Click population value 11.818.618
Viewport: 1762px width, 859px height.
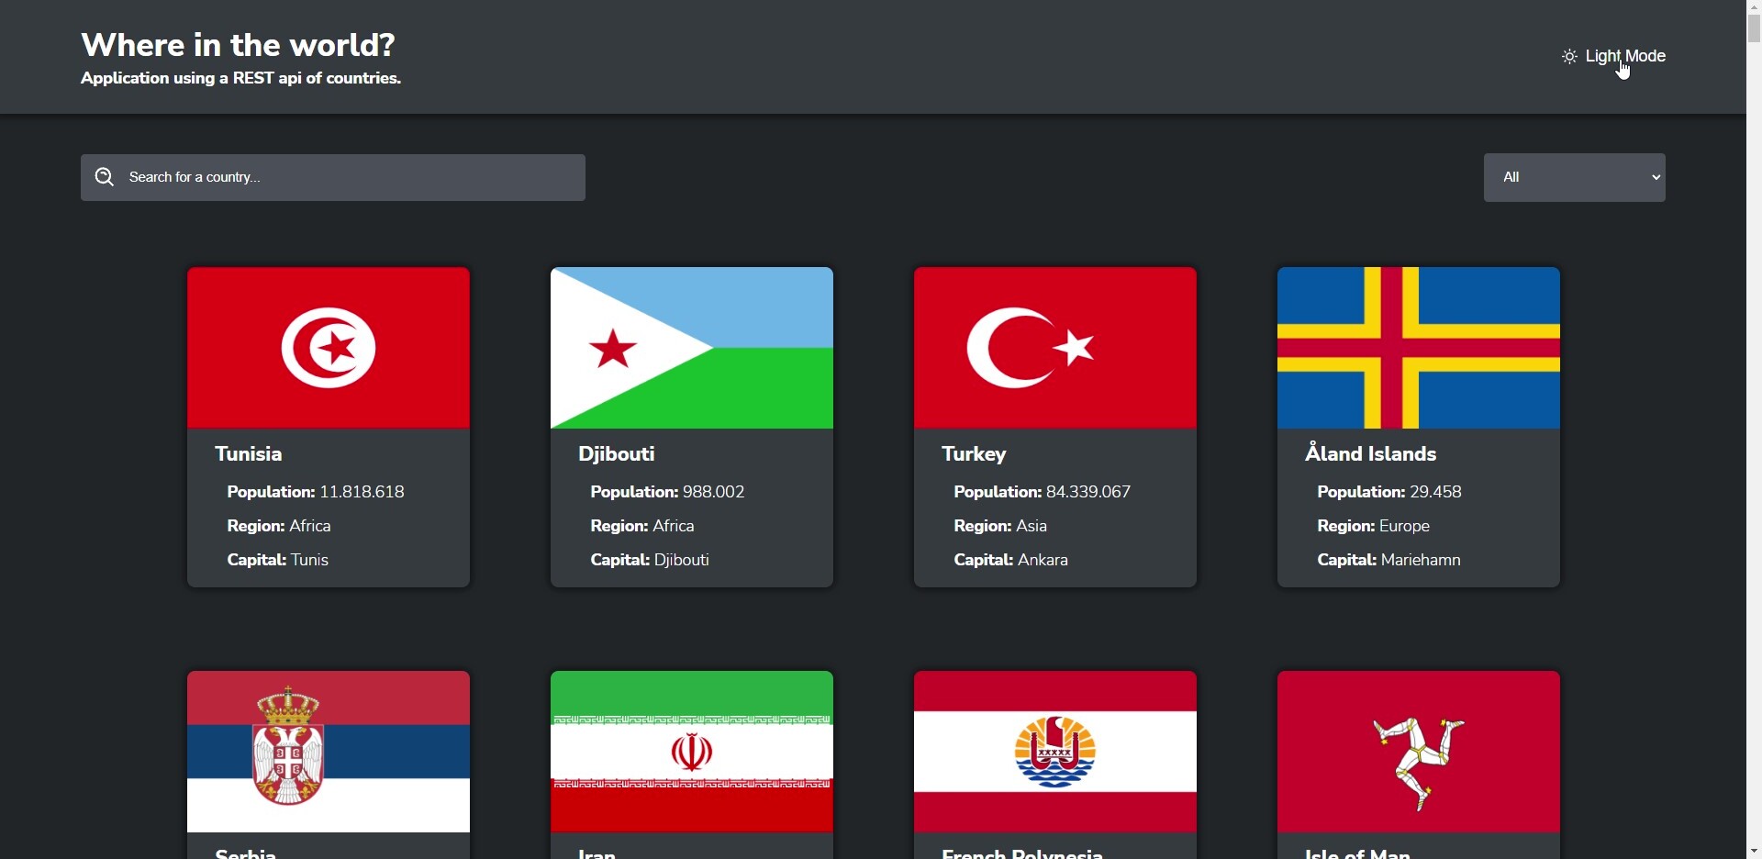362,493
